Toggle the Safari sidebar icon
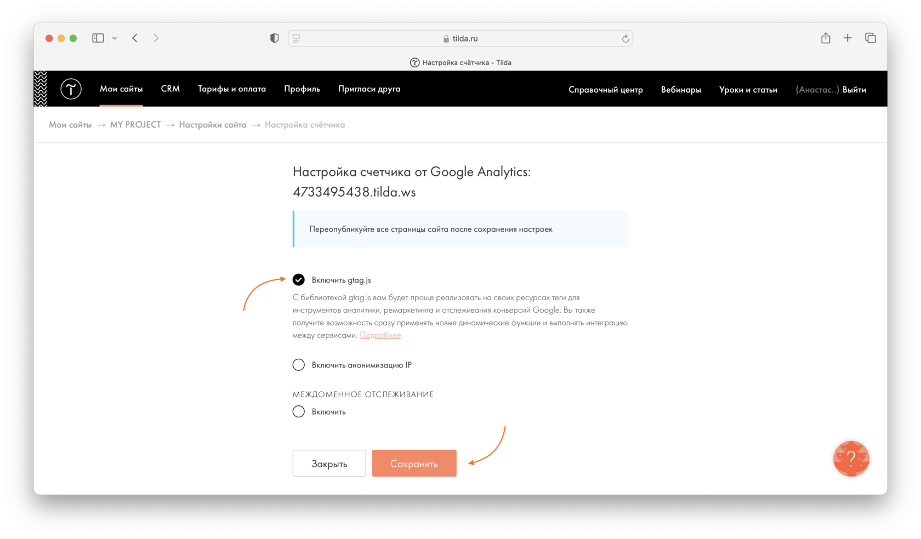 (98, 38)
